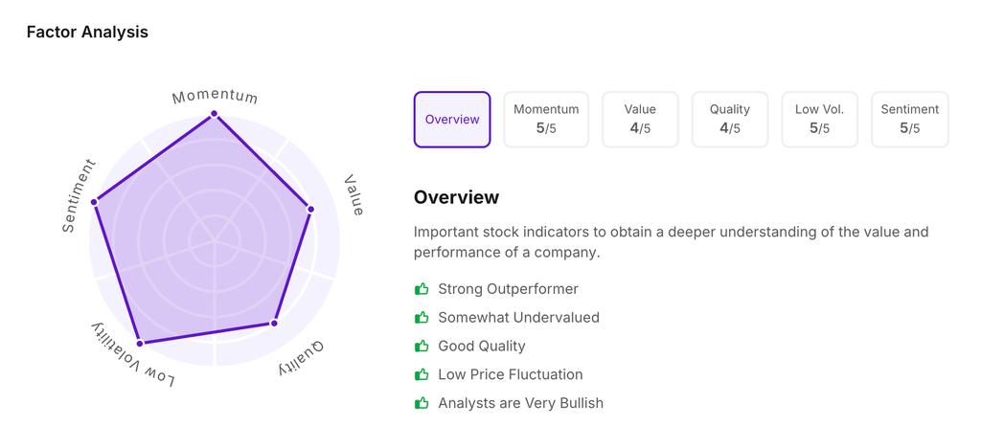Click the Value vertex on radar chart

pos(309,208)
